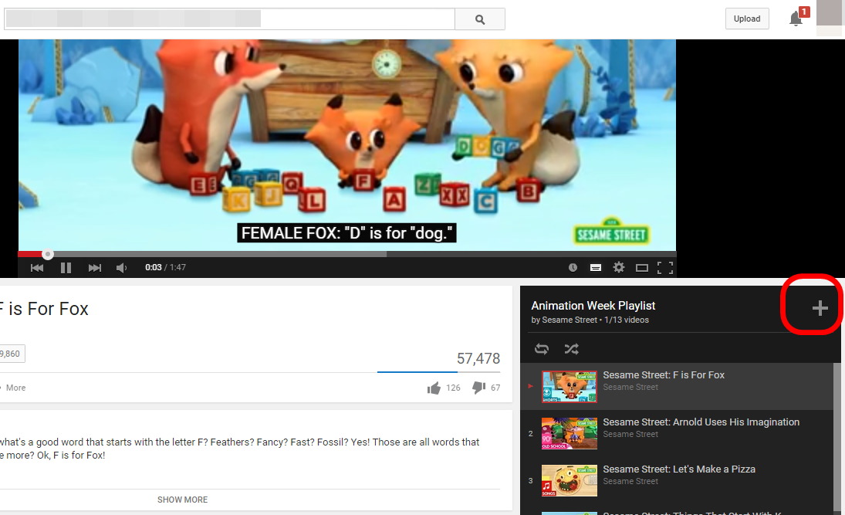Click the video progress scrubber knob
845x515 pixels.
tap(48, 254)
